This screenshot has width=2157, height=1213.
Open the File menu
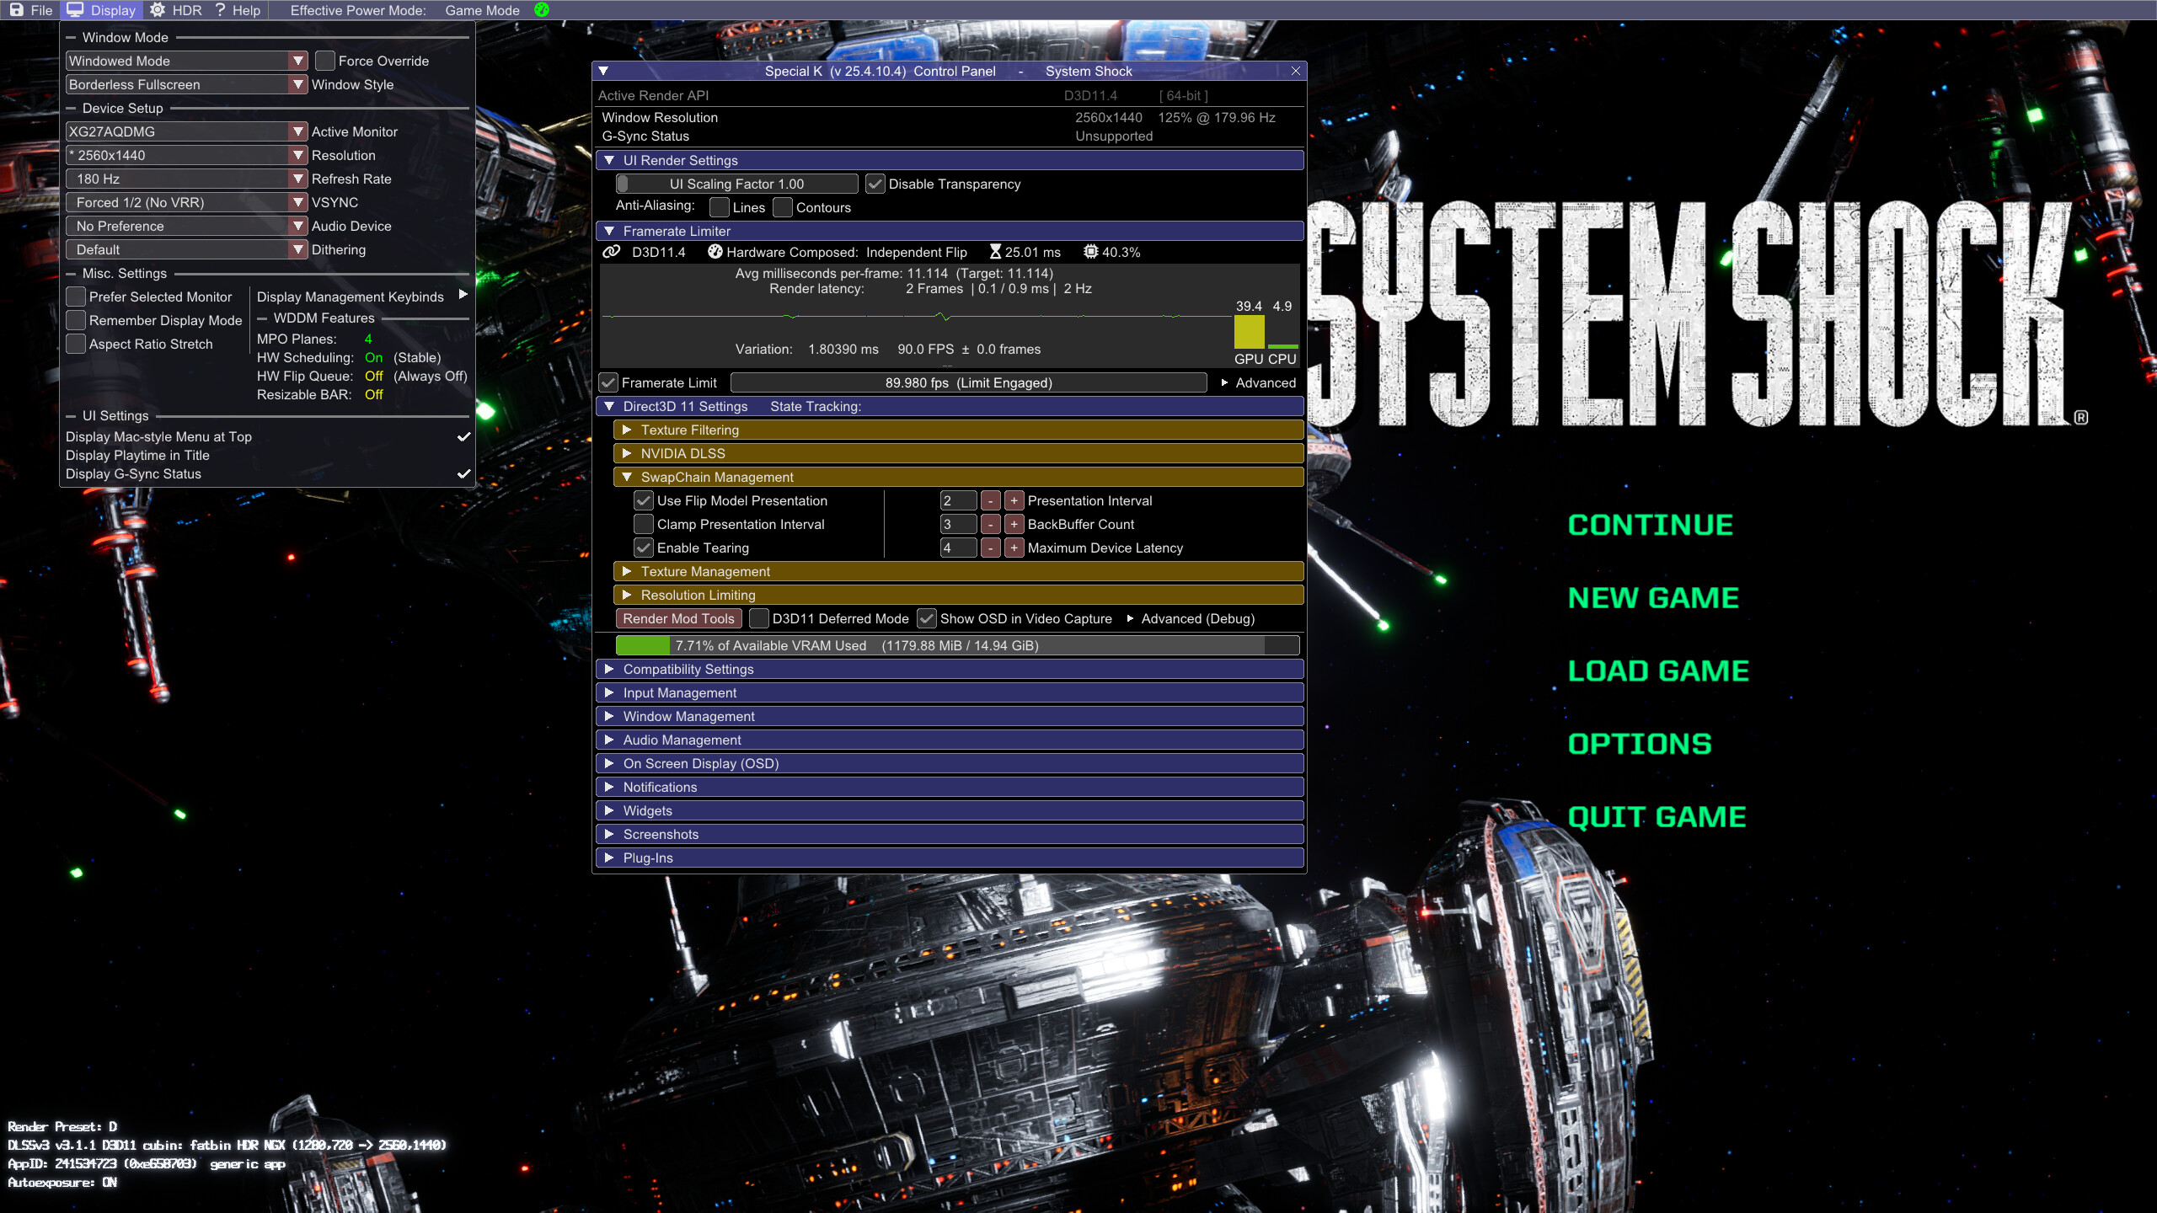[x=31, y=9]
